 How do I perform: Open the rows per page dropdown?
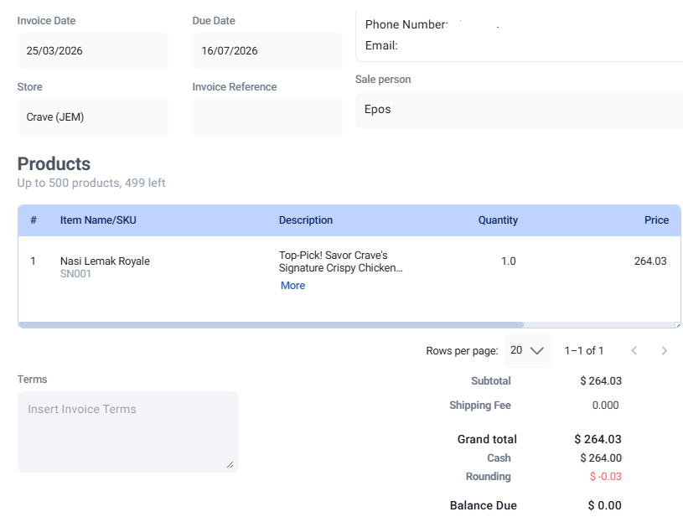pyautogui.click(x=529, y=351)
